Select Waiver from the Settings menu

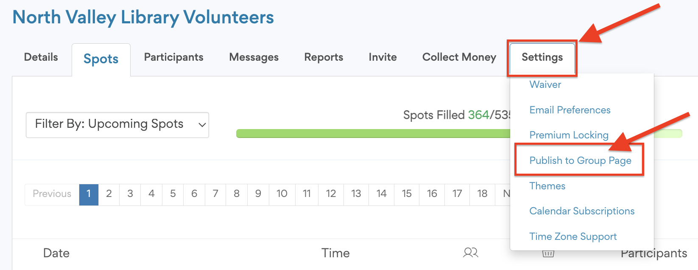(545, 84)
